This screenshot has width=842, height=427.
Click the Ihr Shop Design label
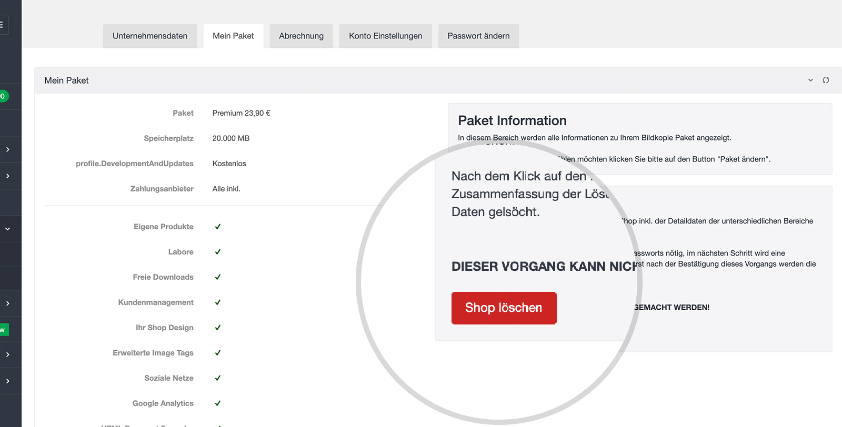coord(165,328)
